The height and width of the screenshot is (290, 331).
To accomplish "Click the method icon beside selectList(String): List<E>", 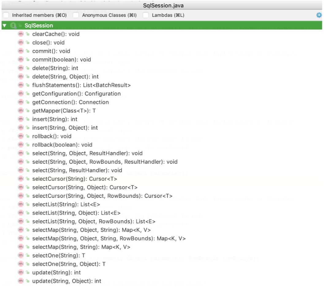I will (21, 204).
